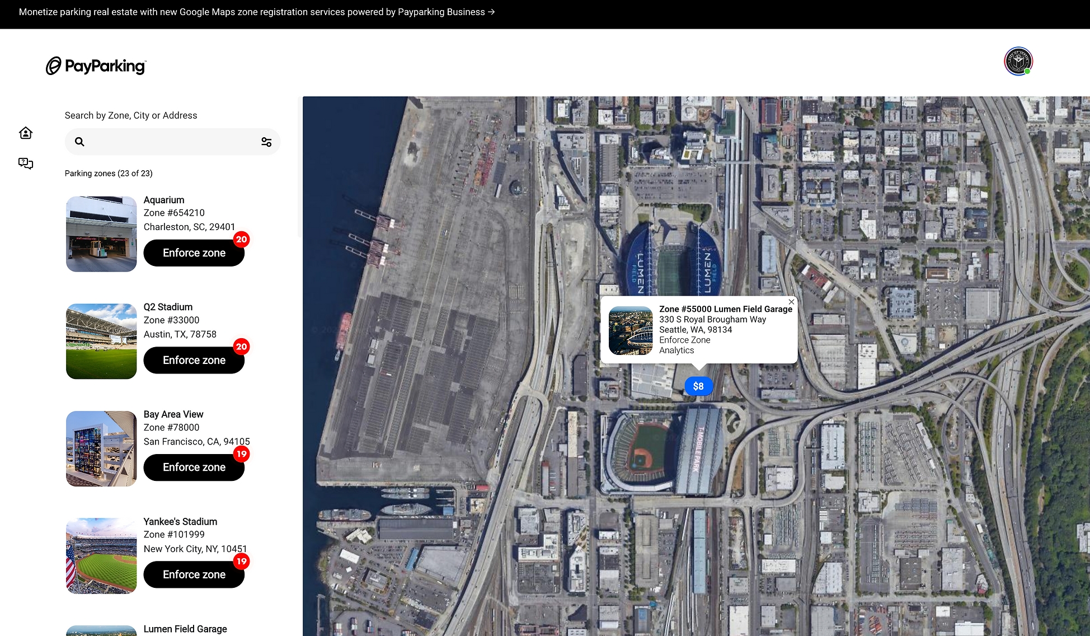This screenshot has width=1090, height=636.
Task: Enforce zone for Bay Area View
Action: tap(194, 467)
